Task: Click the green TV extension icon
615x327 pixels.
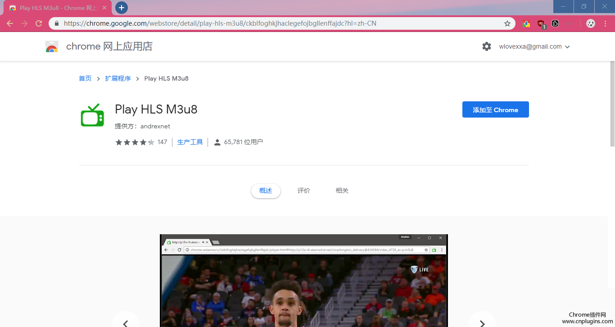Action: coord(92,115)
